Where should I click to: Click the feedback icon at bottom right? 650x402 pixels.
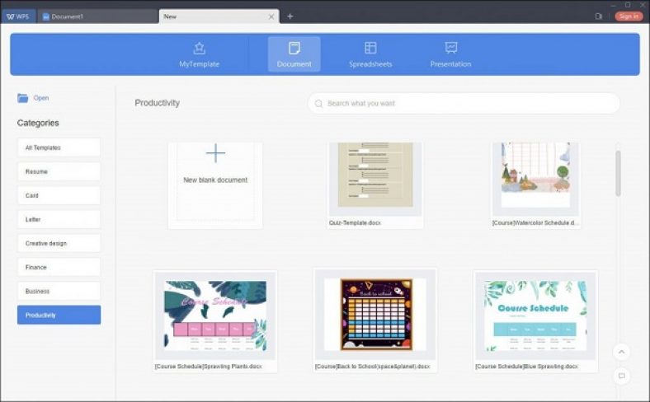coord(621,376)
